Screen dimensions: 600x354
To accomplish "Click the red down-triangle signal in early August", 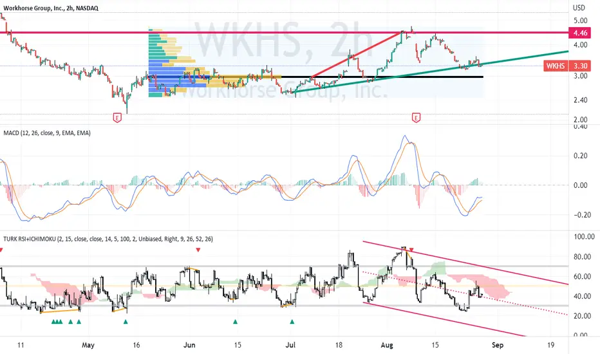I will (x=411, y=250).
